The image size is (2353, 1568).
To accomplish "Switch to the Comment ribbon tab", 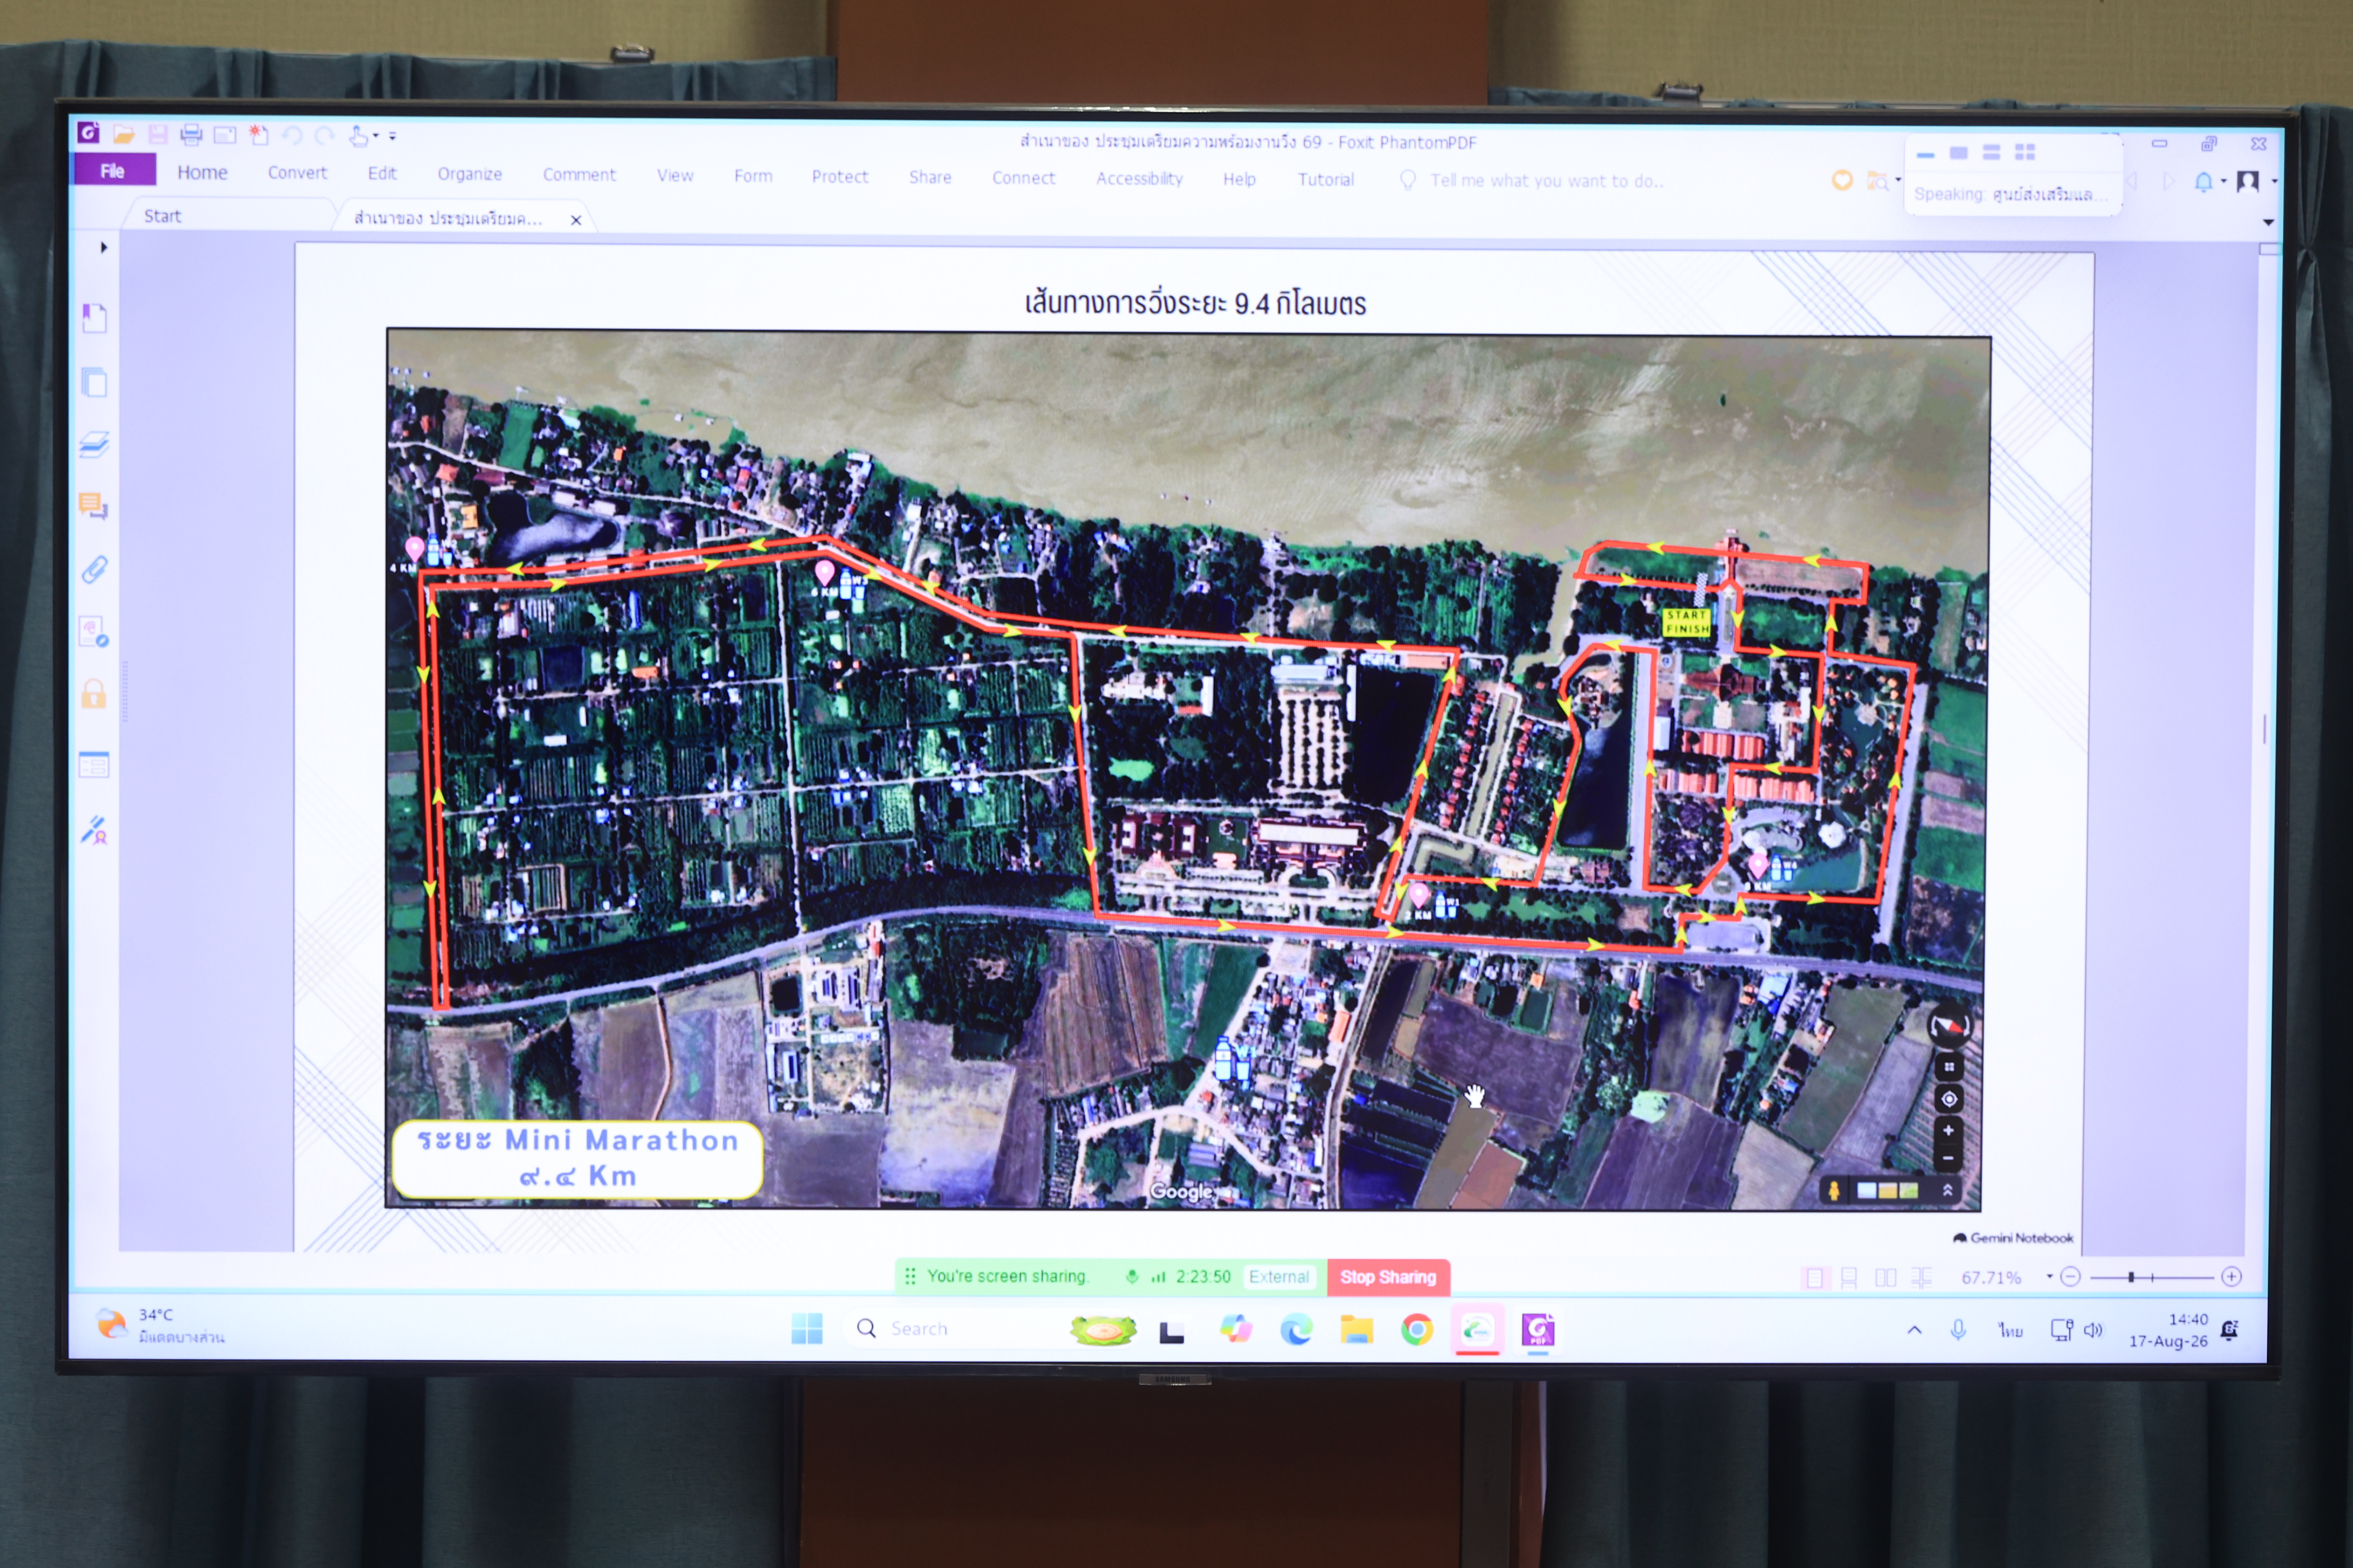I will click(x=579, y=175).
